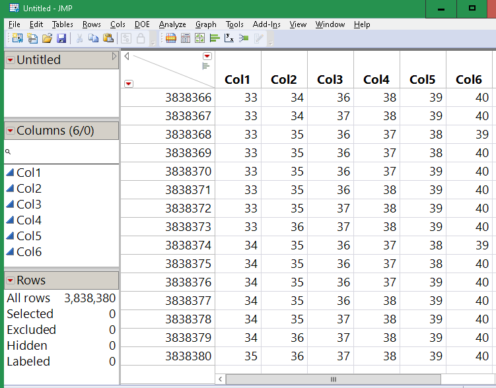The height and width of the screenshot is (388, 496).
Task: Select row number 3838373
Action: click(x=188, y=226)
